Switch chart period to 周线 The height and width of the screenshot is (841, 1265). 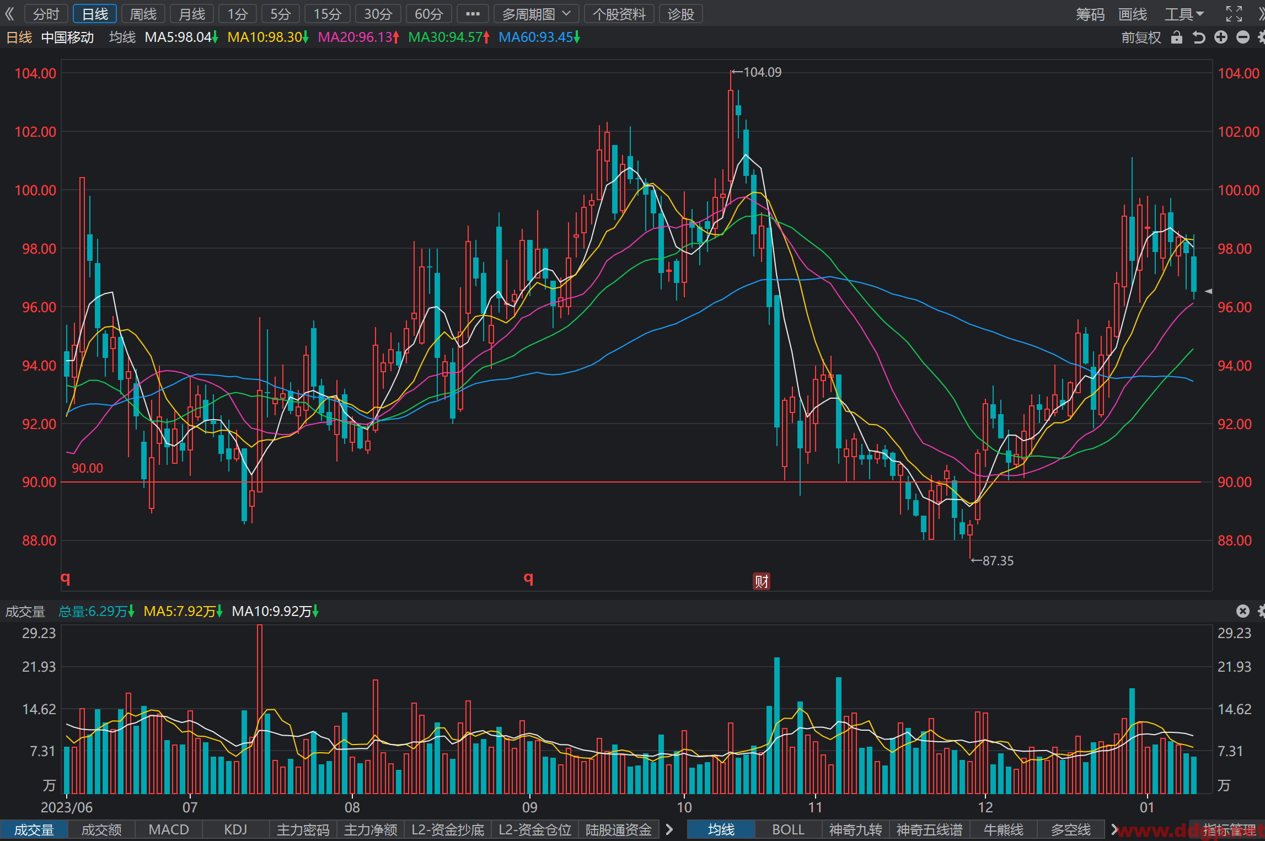click(x=143, y=14)
